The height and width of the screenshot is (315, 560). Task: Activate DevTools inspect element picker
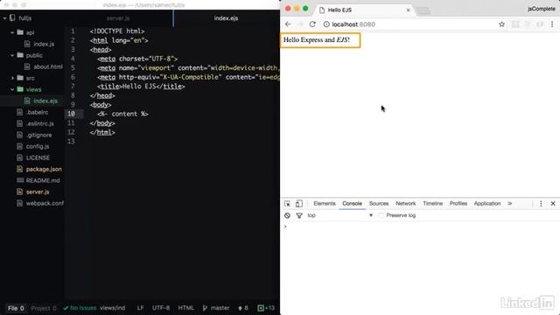click(288, 204)
